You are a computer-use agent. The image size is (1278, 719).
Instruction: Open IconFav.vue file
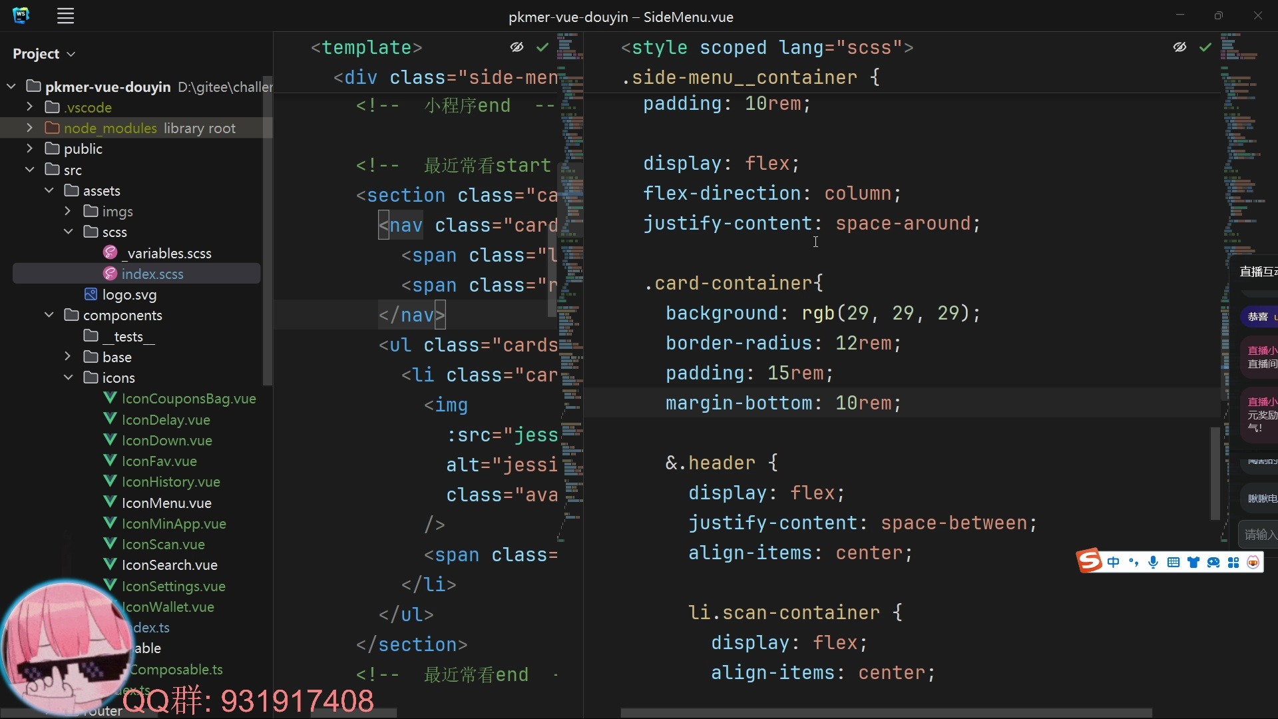click(159, 461)
